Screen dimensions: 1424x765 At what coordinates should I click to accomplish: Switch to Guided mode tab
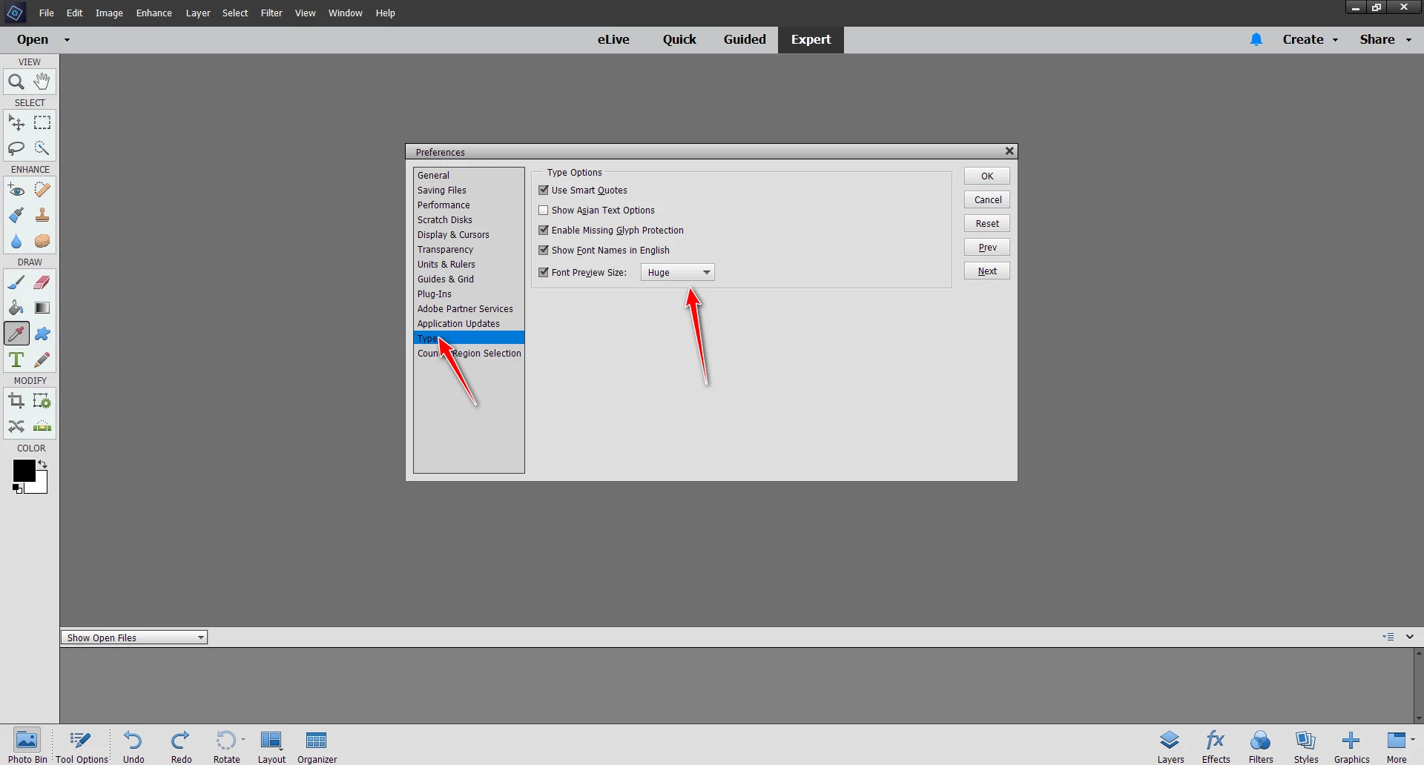745,40
